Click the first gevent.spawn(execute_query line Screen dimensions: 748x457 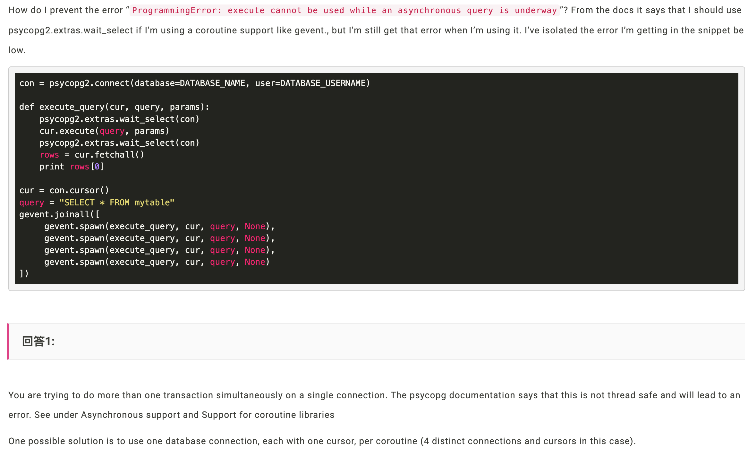[x=159, y=227]
